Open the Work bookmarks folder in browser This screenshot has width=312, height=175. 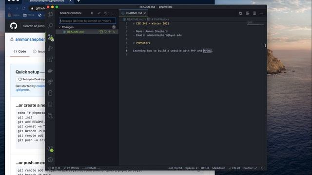[x=28, y=15]
